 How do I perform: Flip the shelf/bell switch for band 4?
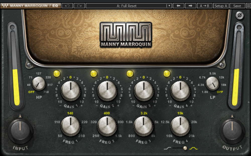180,148
